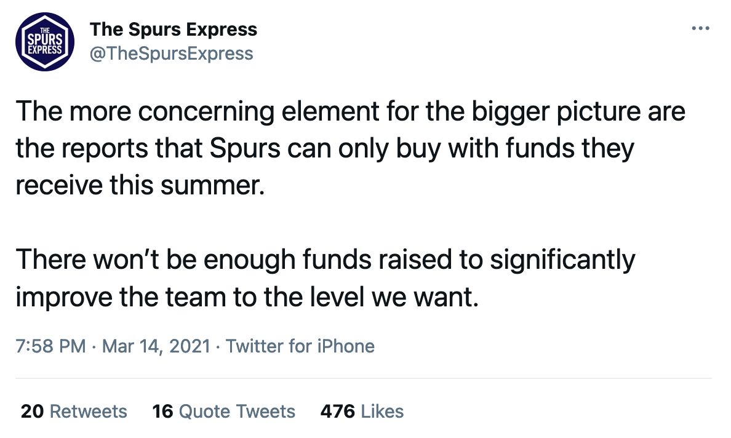
Task: Click the Likes label text
Action: point(383,411)
